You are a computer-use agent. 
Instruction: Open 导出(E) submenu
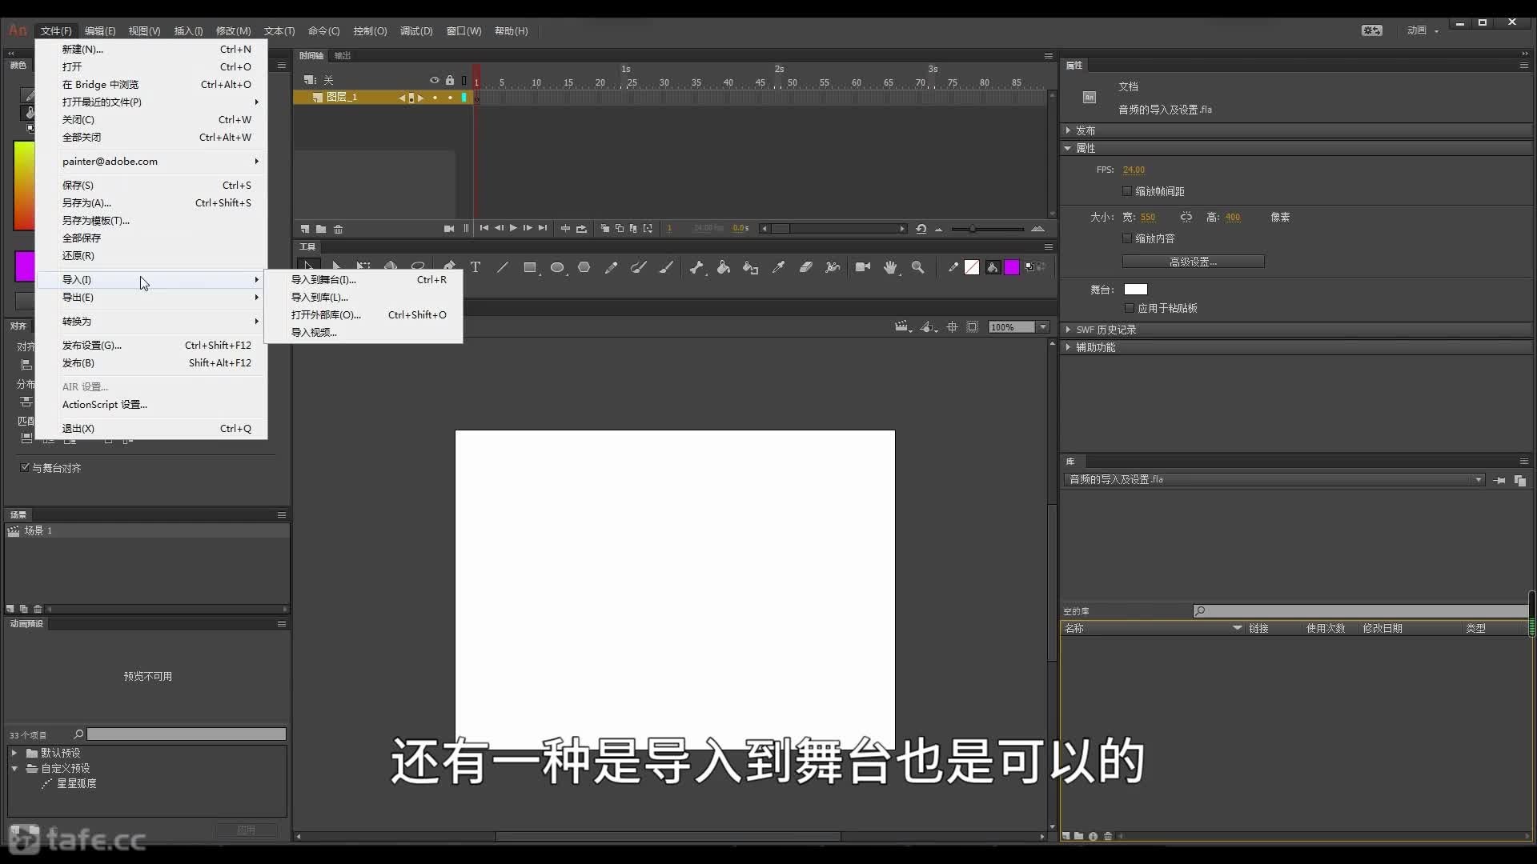tap(151, 297)
